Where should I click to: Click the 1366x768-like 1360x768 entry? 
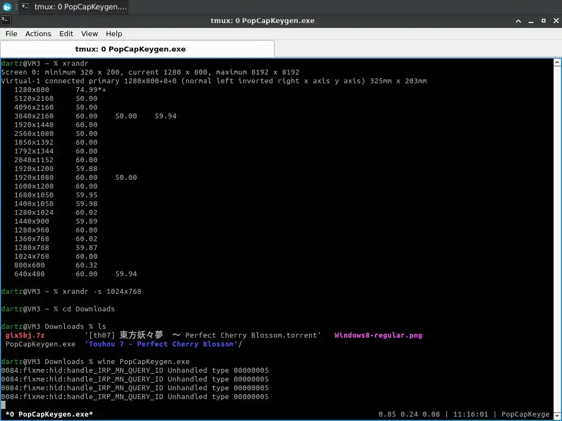pyautogui.click(x=31, y=239)
